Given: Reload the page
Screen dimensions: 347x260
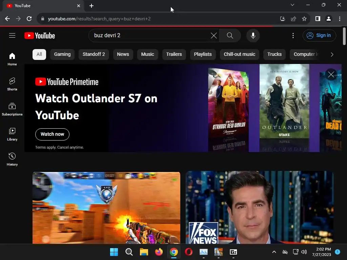Looking at the screenshot, I should [29, 19].
